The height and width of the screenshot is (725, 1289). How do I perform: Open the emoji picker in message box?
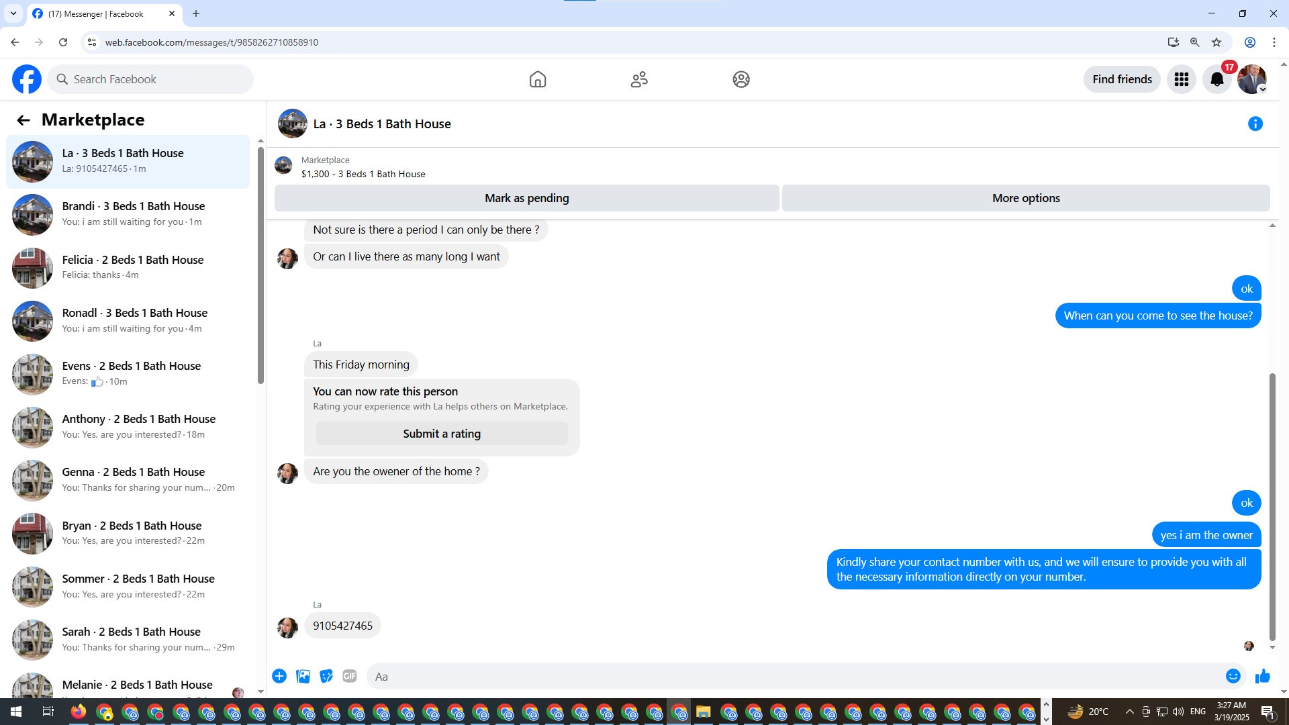[1233, 676]
